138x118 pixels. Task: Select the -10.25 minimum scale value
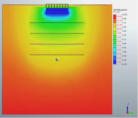[124, 64]
